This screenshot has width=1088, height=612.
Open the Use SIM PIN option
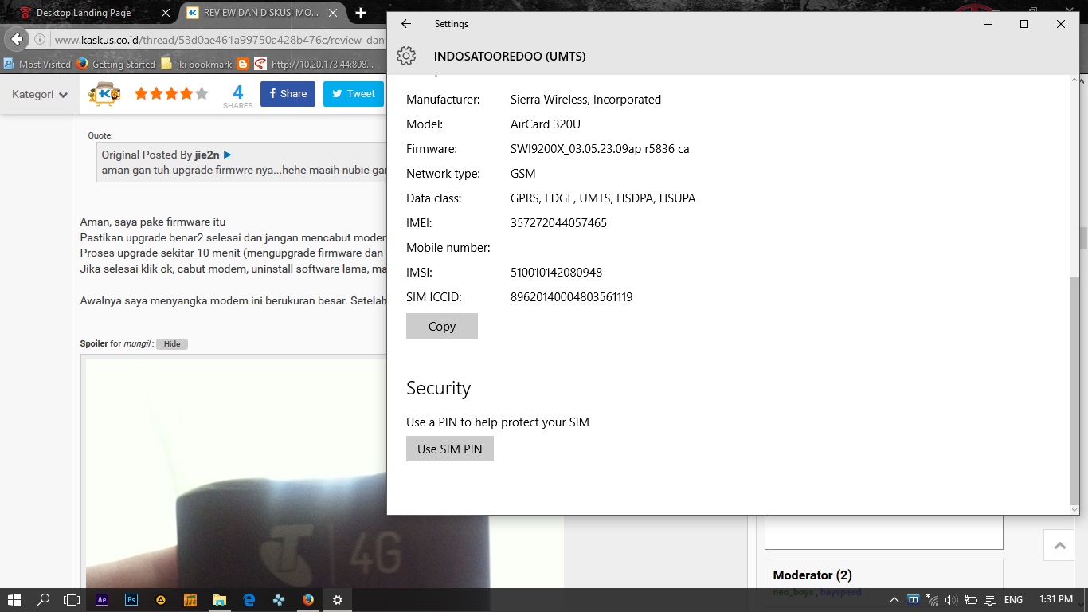[x=450, y=449]
